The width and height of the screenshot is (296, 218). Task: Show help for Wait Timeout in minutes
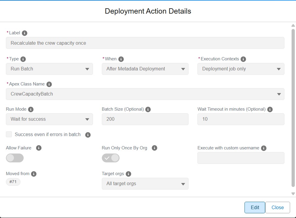(270, 109)
